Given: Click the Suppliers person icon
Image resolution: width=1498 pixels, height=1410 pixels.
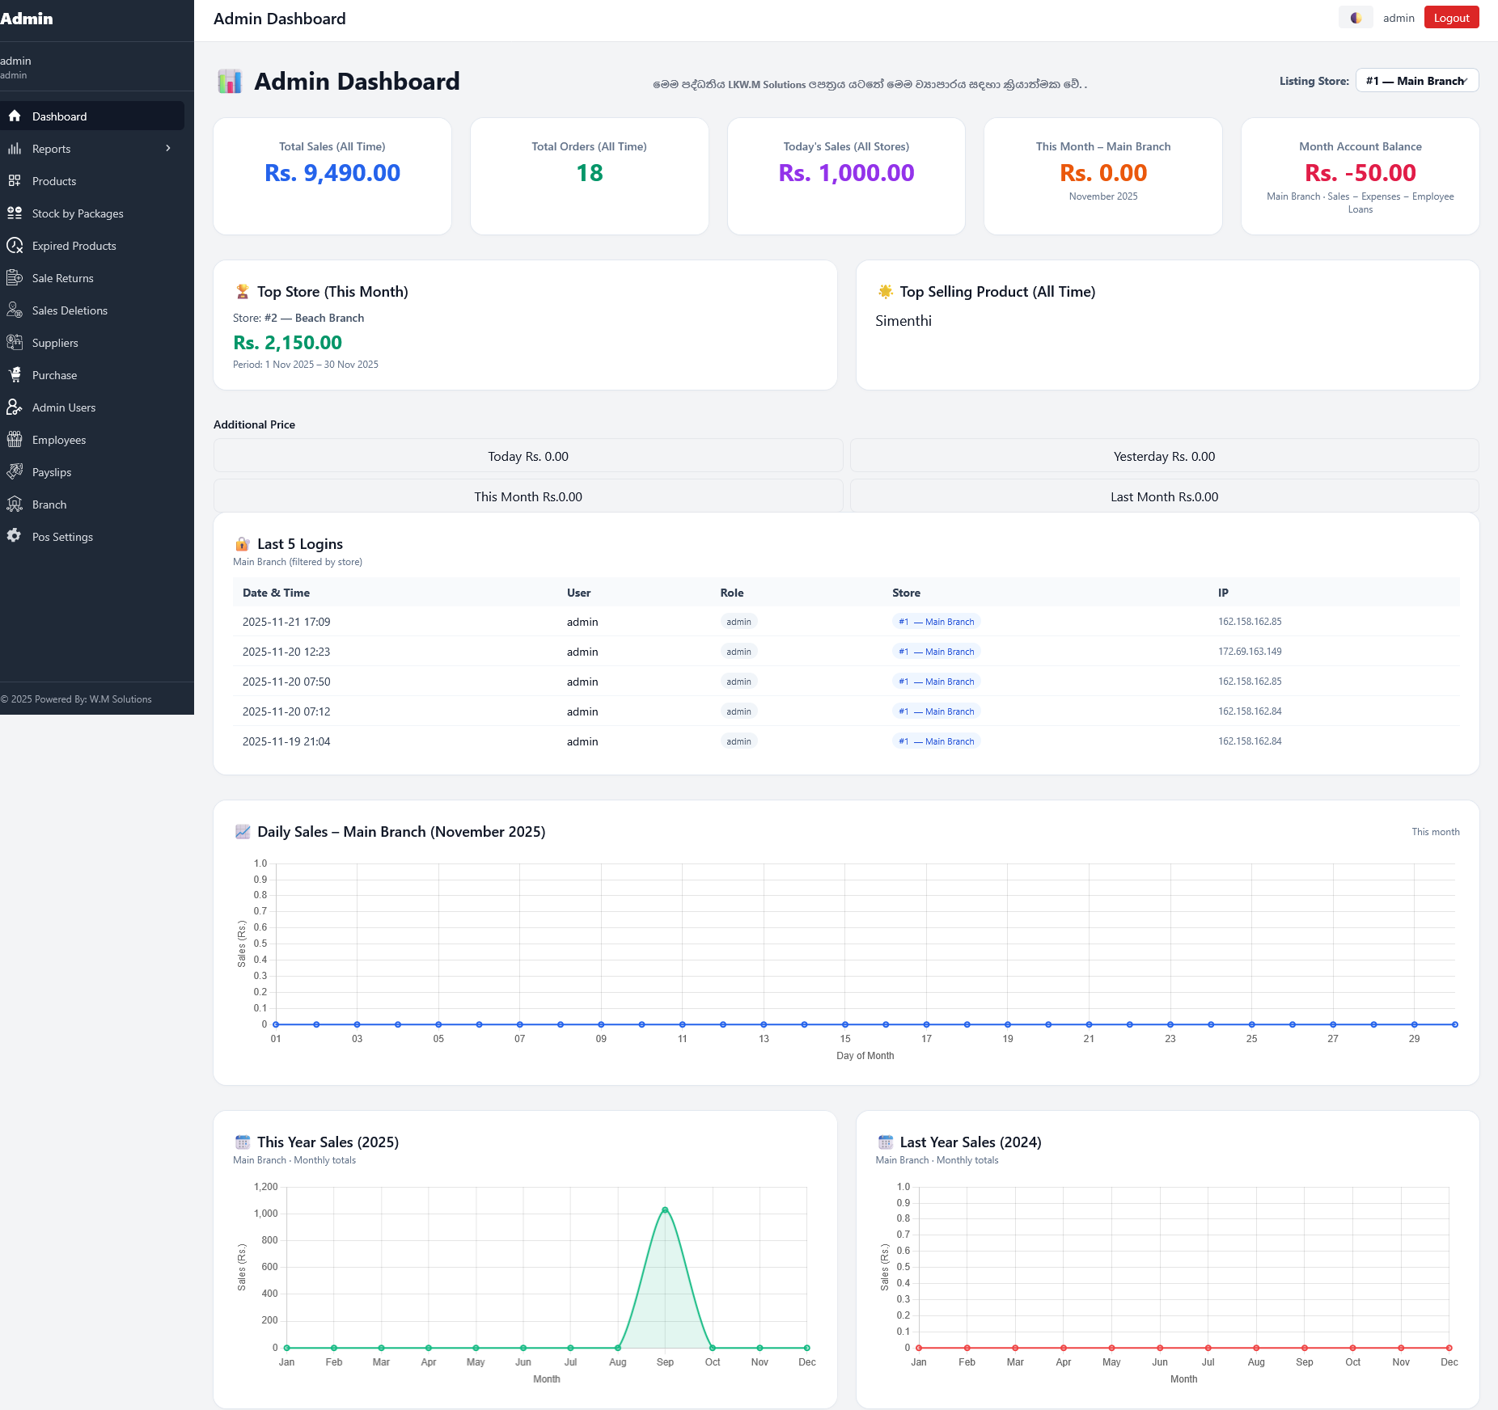Looking at the screenshot, I should tap(15, 342).
